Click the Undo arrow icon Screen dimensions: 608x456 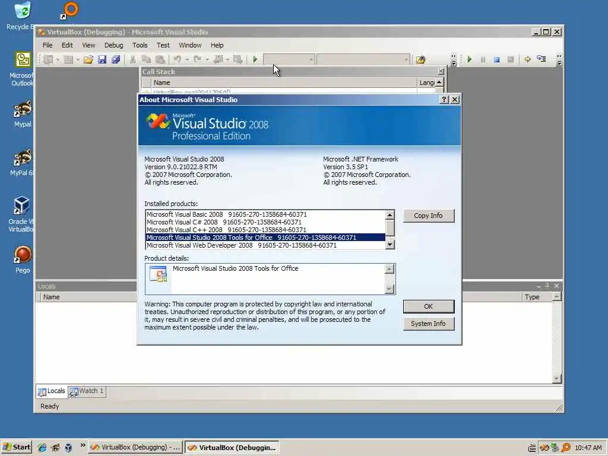177,59
